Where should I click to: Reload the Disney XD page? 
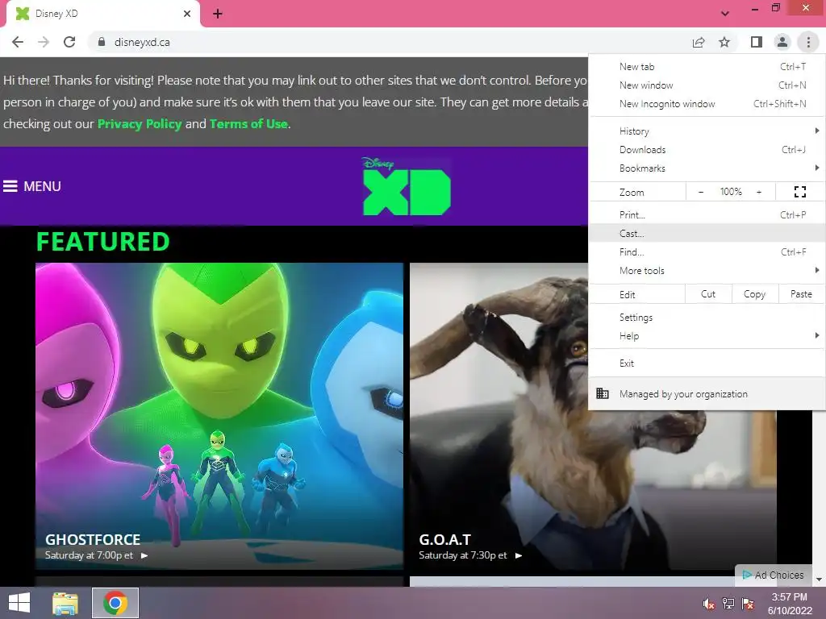69,42
